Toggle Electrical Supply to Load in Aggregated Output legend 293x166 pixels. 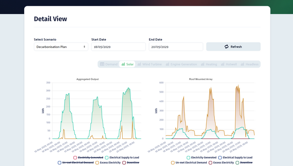(122, 157)
